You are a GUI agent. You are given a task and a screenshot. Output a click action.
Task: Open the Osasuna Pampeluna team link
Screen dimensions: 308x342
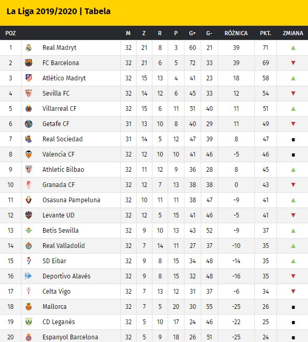coord(71,200)
